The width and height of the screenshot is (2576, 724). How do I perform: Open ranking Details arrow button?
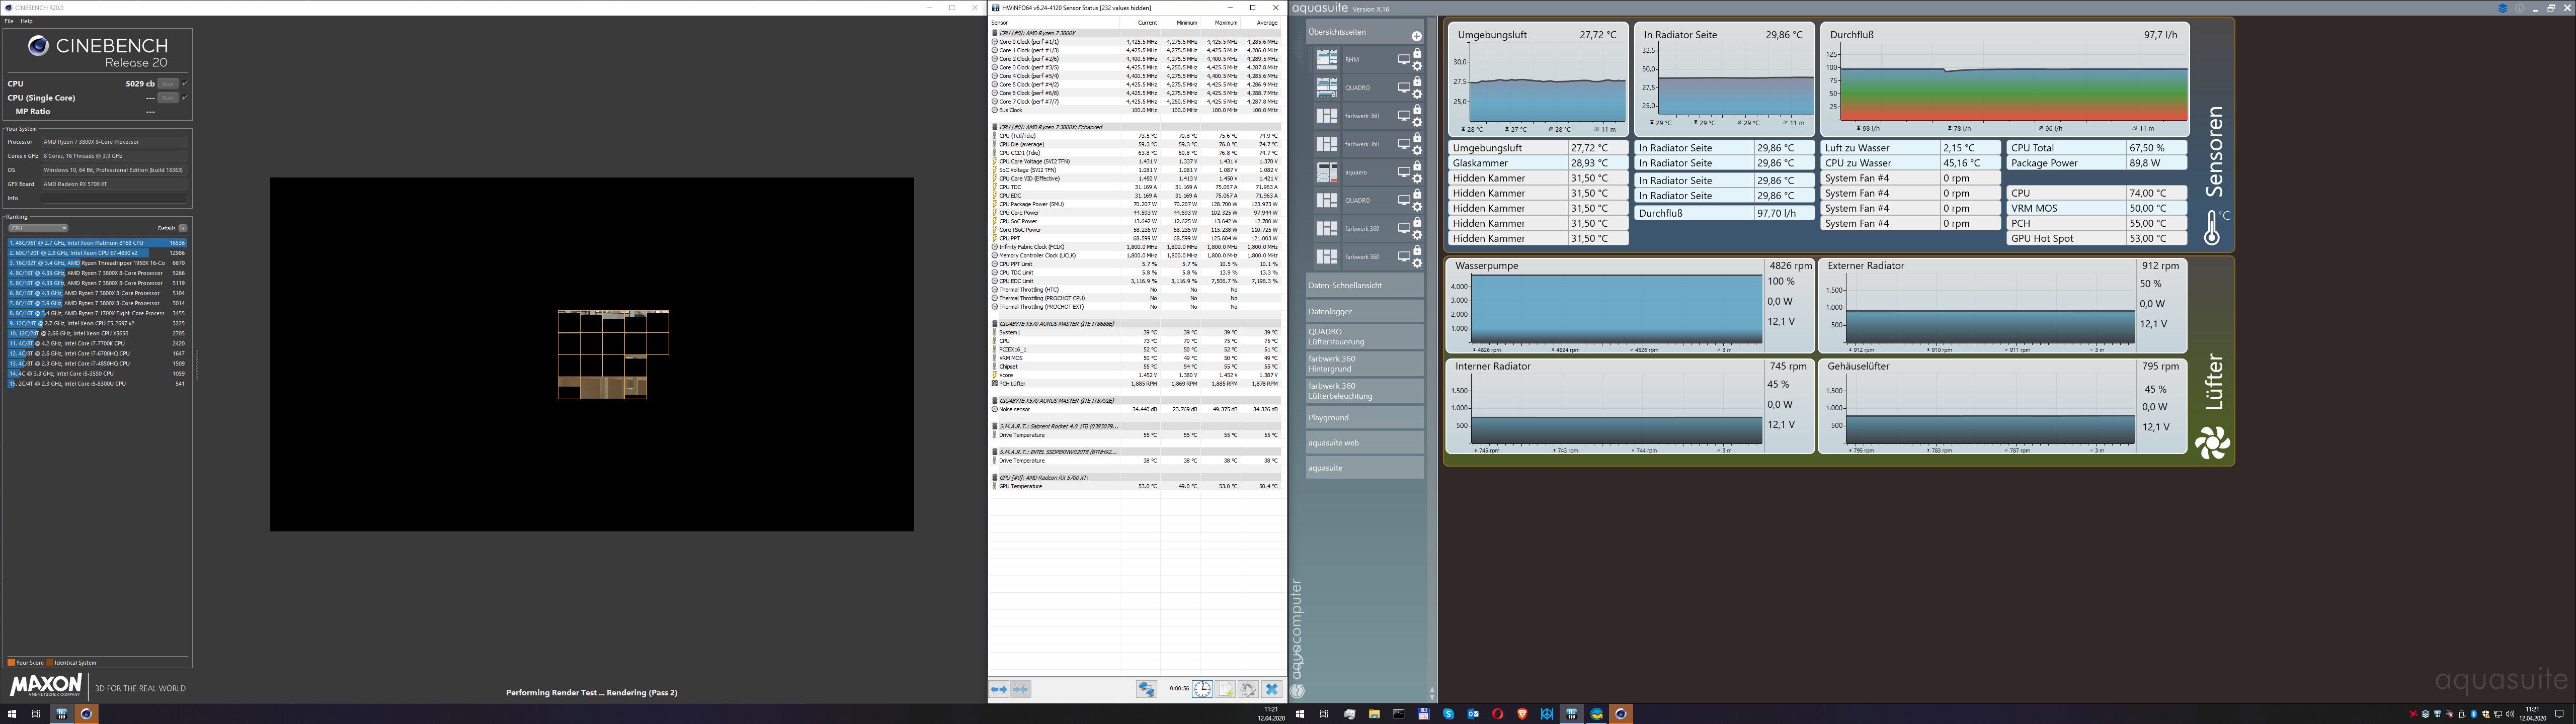(x=183, y=228)
